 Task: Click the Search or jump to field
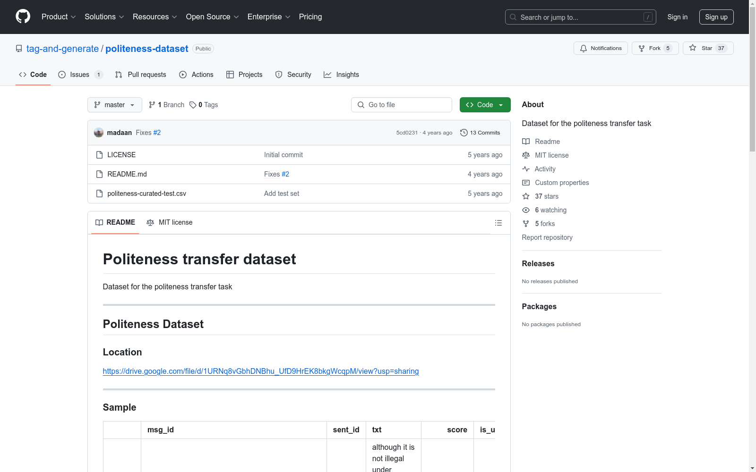(581, 17)
